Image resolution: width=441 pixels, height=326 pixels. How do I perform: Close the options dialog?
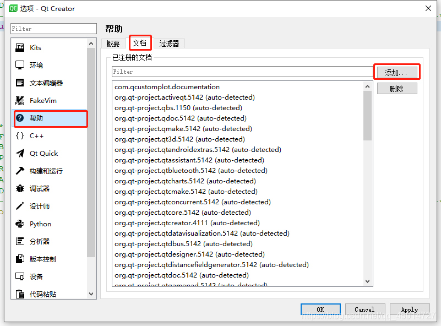tap(428, 8)
